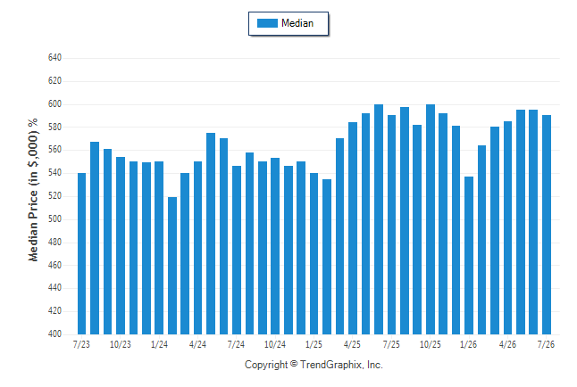Click the 7/25 x-axis label

coord(391,344)
